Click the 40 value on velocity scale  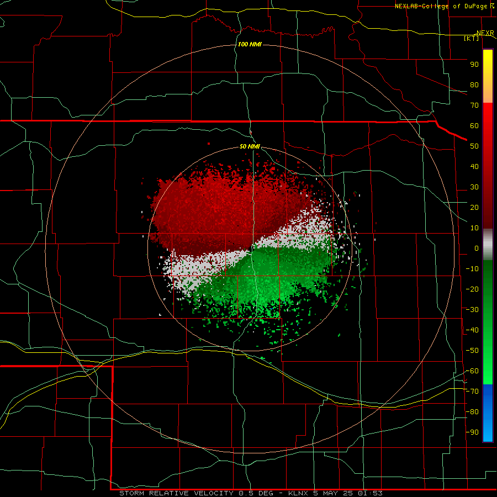[x=474, y=167]
